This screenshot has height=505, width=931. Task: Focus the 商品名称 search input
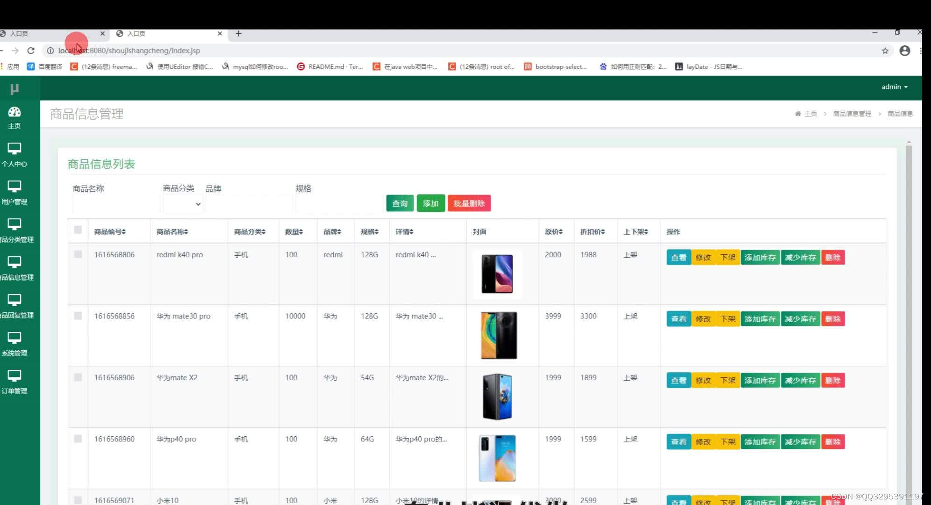(x=116, y=204)
